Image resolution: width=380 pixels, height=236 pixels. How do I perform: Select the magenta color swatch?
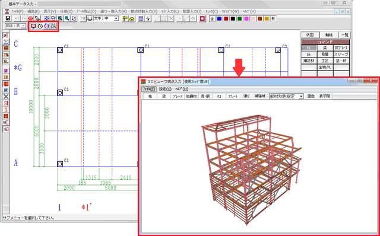click(246, 18)
